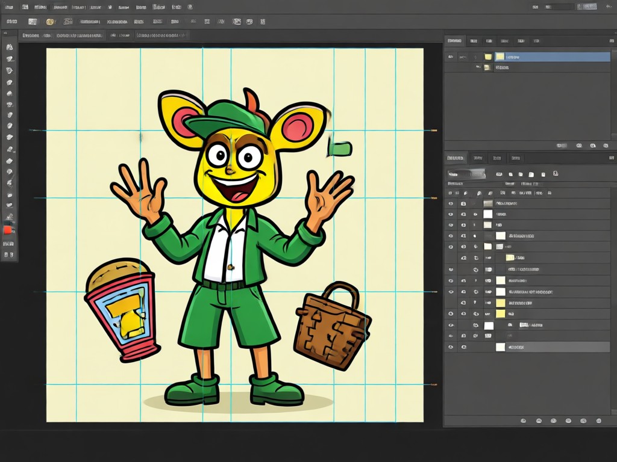Click the first icon in the upper panel footer
617x462 pixels.
coord(562,146)
